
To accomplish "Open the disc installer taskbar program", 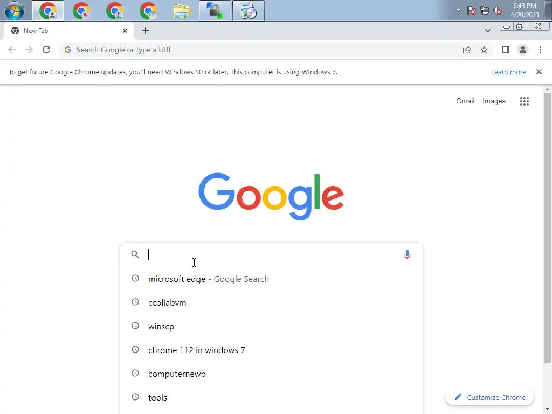I will (x=248, y=11).
